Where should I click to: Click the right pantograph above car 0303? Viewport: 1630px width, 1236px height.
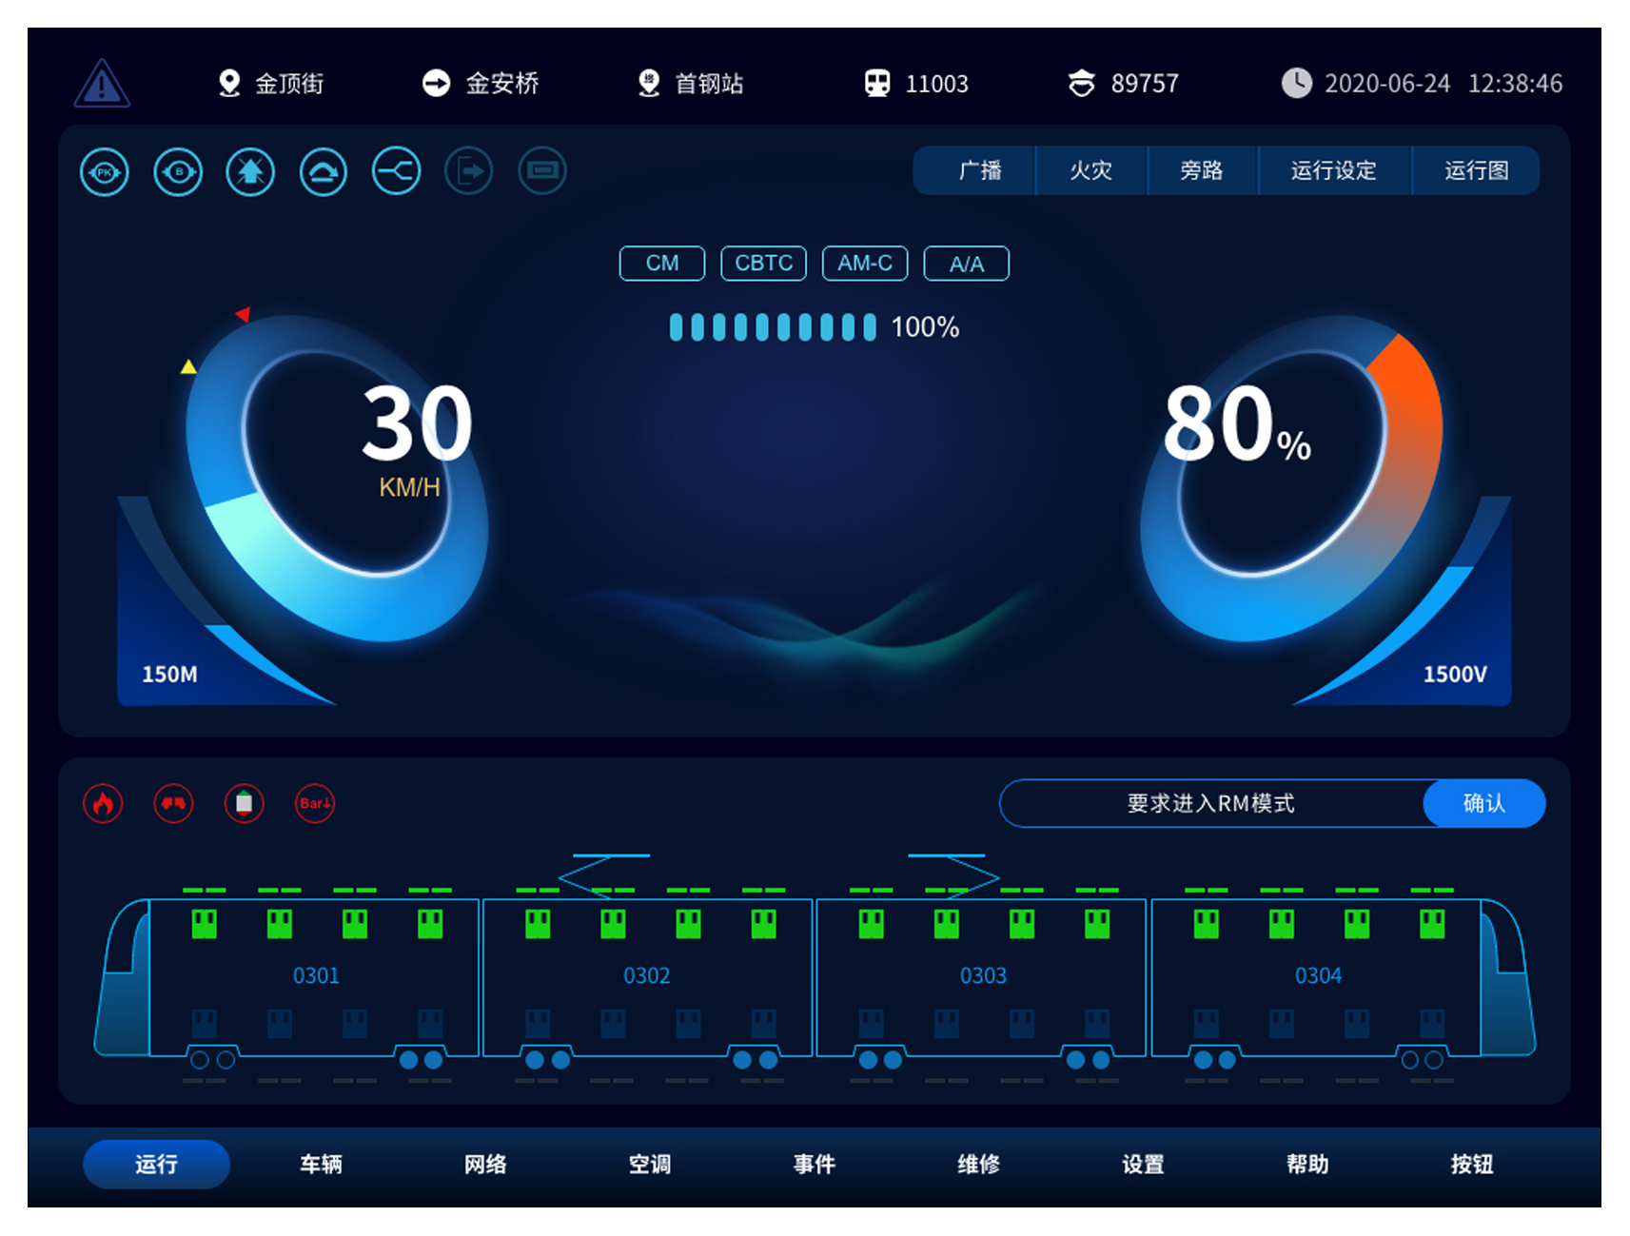click(x=953, y=875)
